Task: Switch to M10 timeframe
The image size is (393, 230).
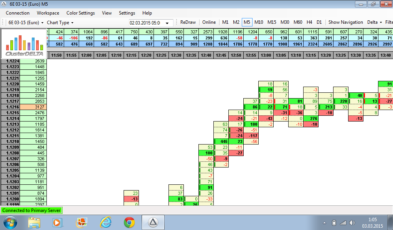Action: 259,22
